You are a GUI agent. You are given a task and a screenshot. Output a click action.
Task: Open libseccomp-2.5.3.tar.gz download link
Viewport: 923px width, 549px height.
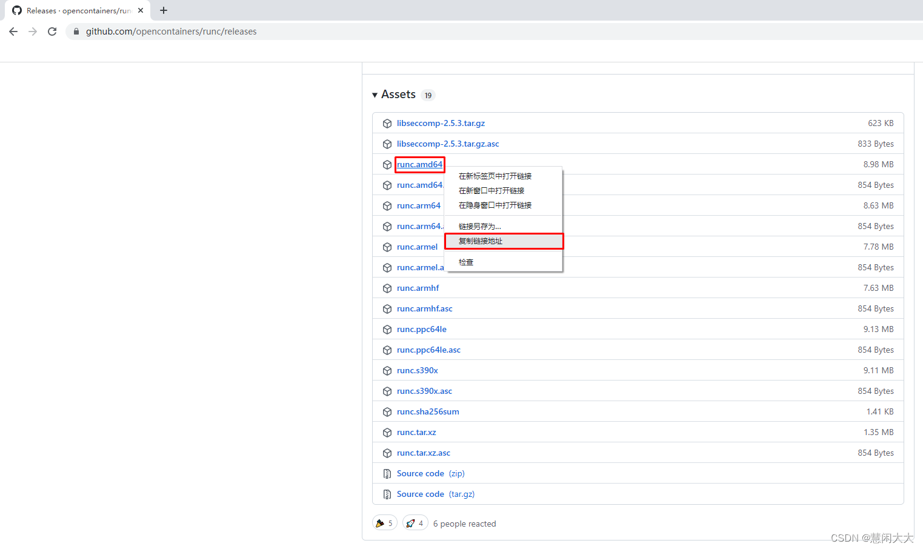coord(441,123)
